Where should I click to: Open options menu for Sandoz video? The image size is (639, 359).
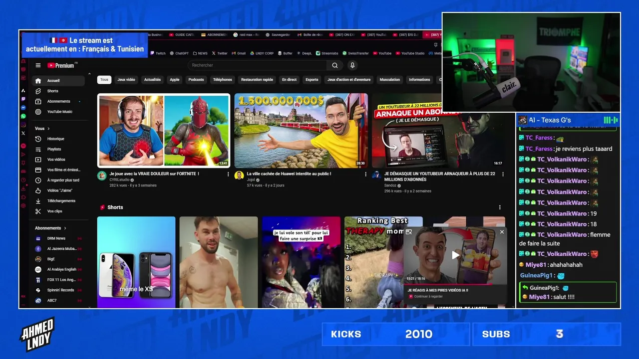(x=502, y=175)
